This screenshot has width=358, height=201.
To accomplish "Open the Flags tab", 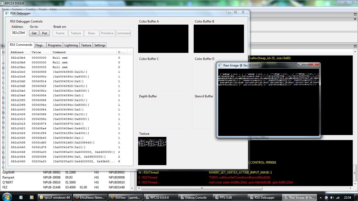I will [x=39, y=45].
